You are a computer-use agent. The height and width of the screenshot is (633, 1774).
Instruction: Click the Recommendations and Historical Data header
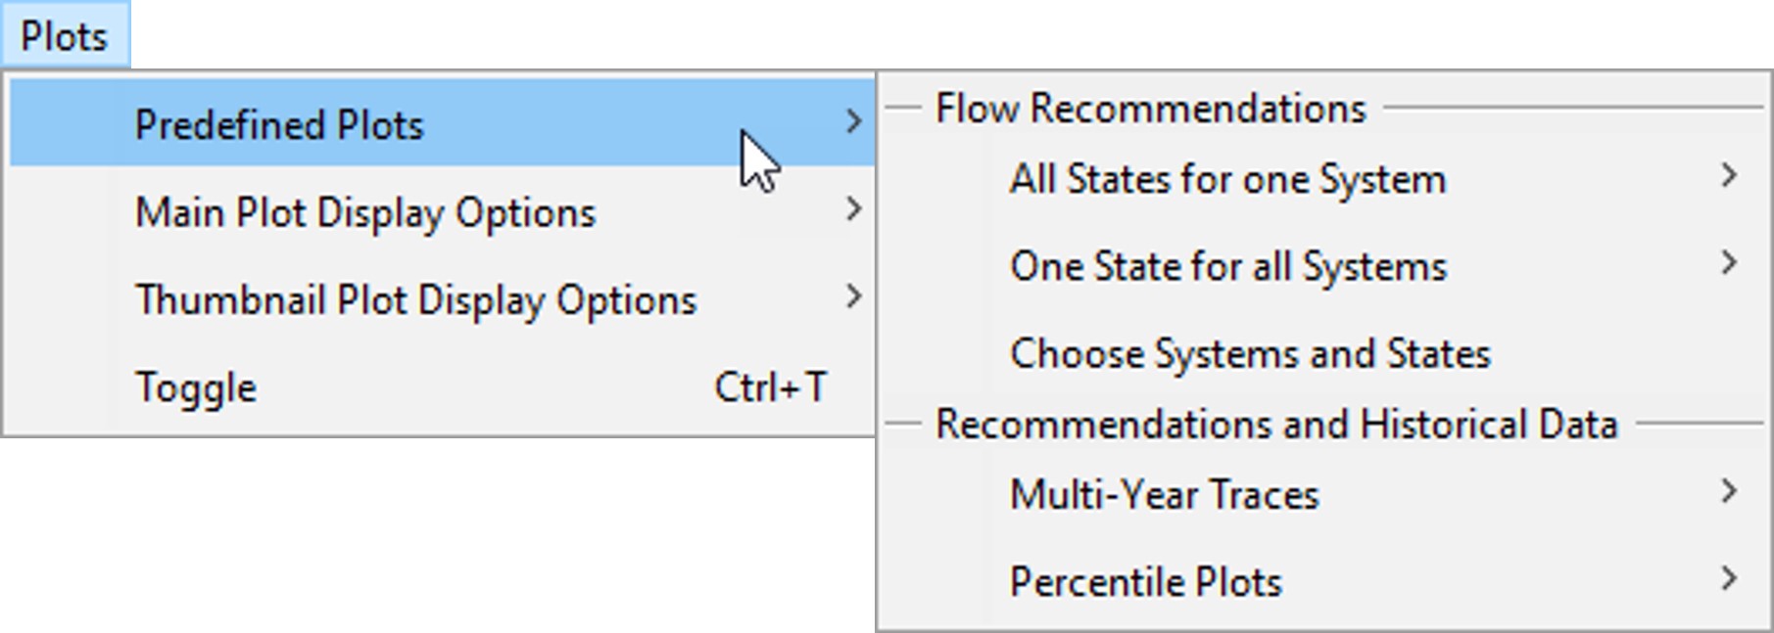click(x=1275, y=424)
